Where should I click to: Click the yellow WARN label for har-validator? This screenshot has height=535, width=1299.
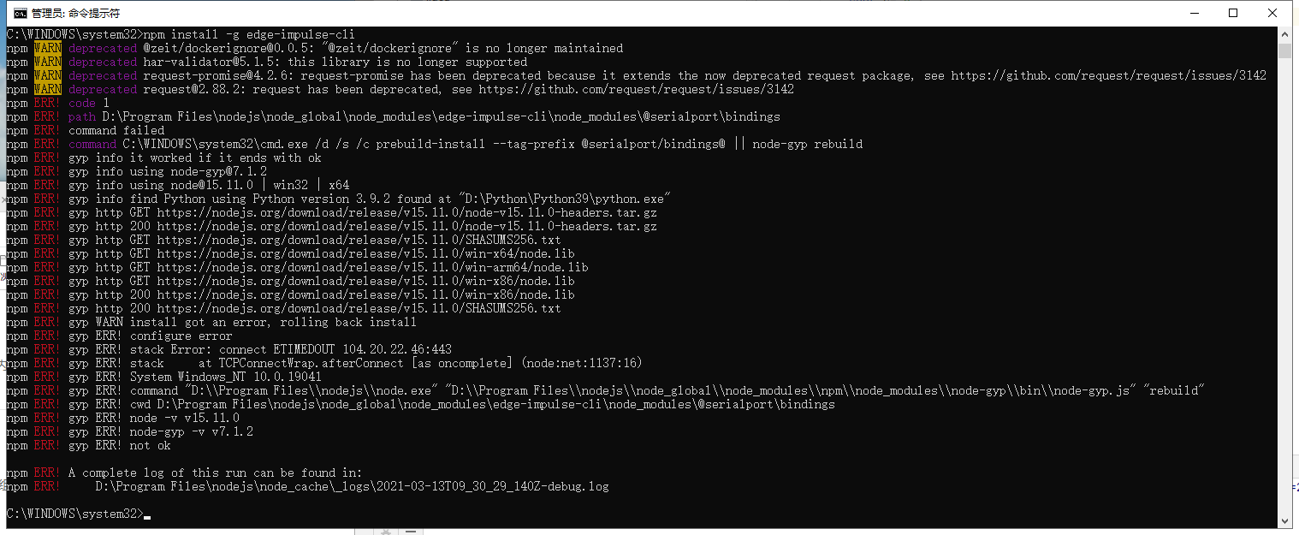(x=47, y=62)
